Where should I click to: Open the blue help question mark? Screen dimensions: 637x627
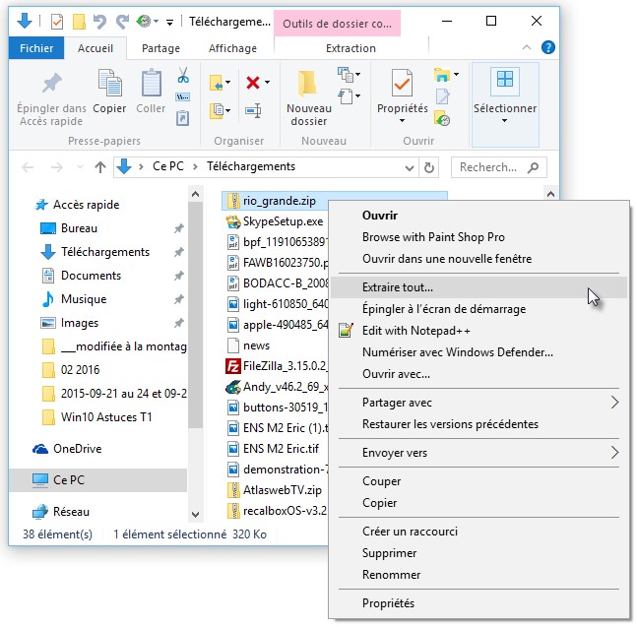pyautogui.click(x=548, y=47)
